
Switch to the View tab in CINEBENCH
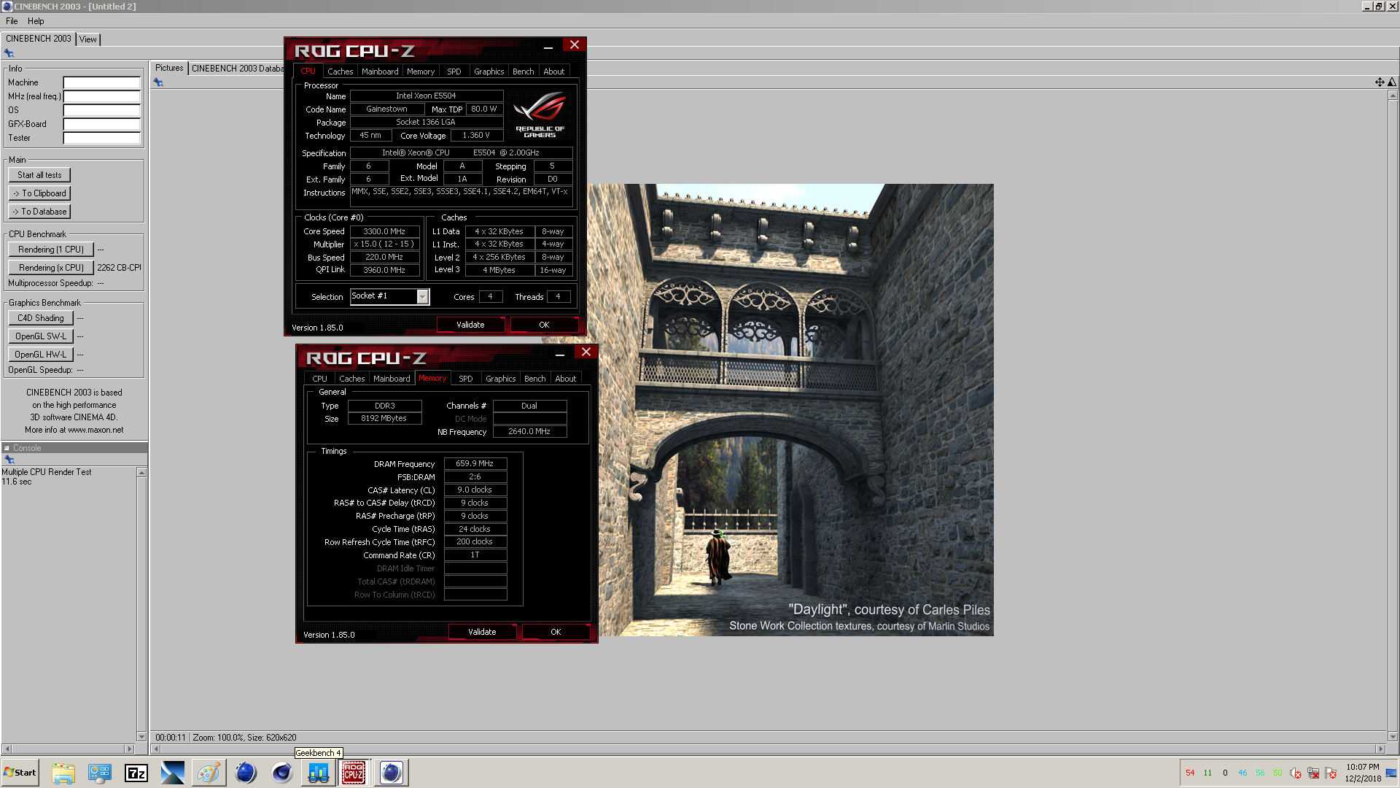point(88,39)
